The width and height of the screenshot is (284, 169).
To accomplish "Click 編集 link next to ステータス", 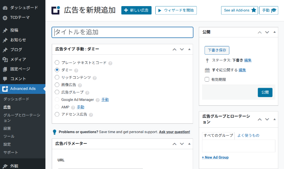I will click(248, 60).
